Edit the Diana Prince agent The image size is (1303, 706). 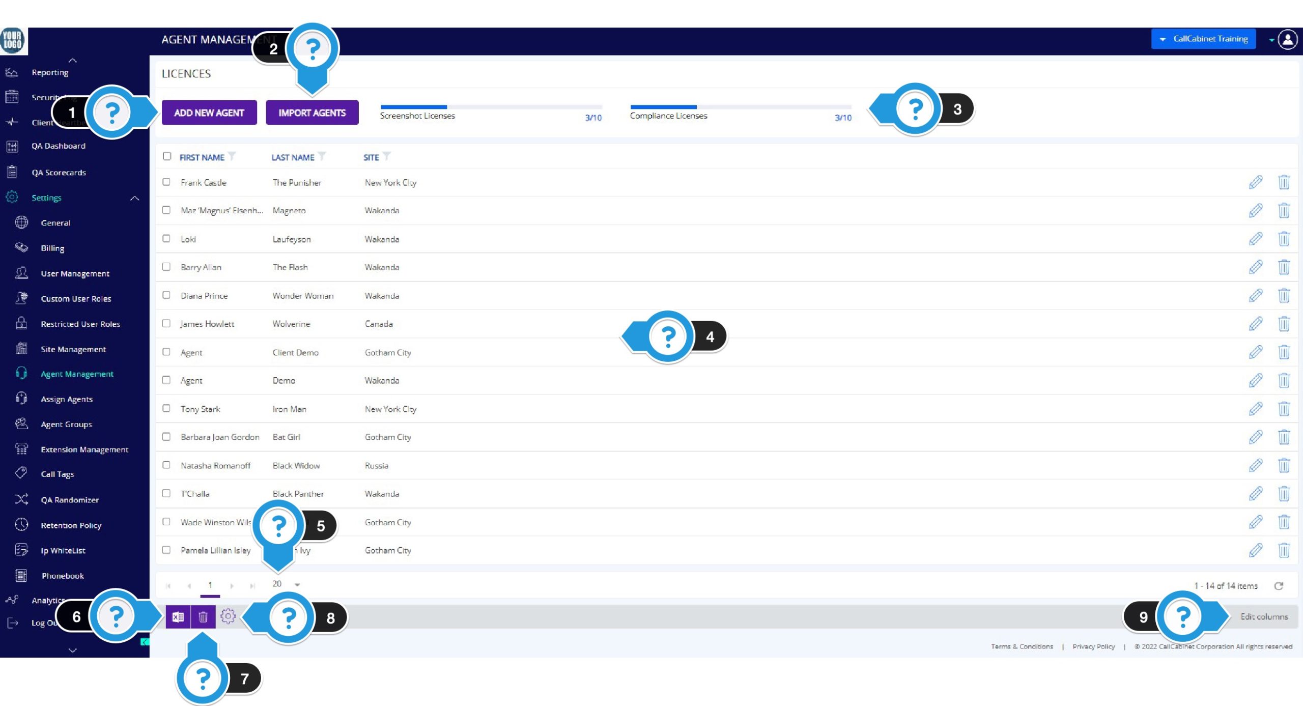click(1255, 295)
